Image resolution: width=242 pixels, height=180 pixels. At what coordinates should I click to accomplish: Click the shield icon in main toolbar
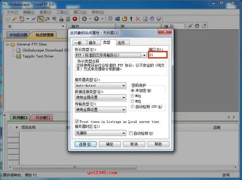tap(159, 19)
